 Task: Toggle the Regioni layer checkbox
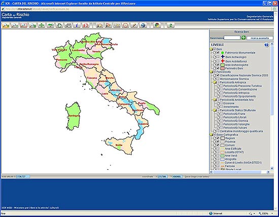coord(218,138)
